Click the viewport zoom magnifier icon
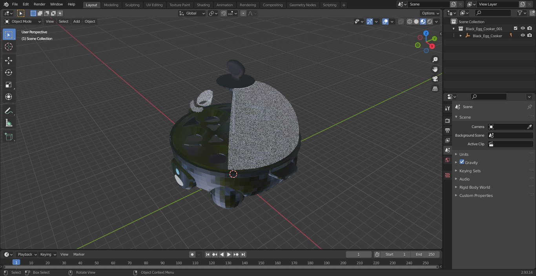 pos(435,60)
